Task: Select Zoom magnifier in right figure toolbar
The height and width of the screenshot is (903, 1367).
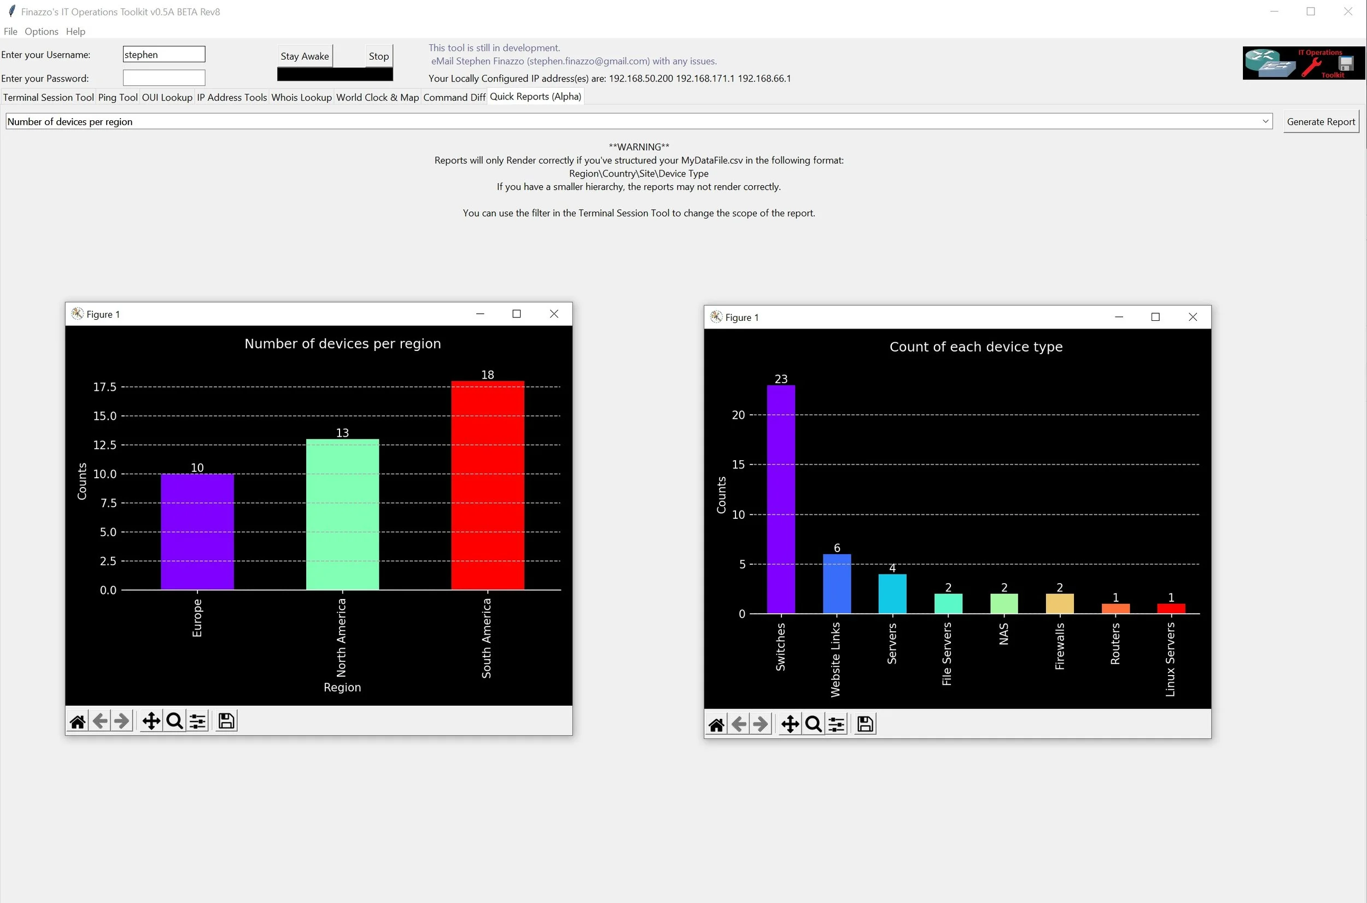Action: 813,724
